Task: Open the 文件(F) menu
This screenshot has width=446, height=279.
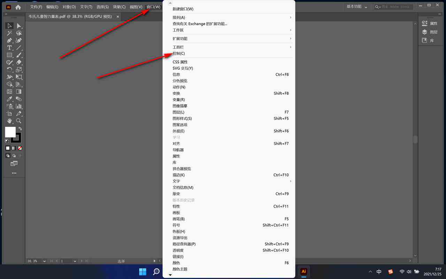Action: pos(36,7)
